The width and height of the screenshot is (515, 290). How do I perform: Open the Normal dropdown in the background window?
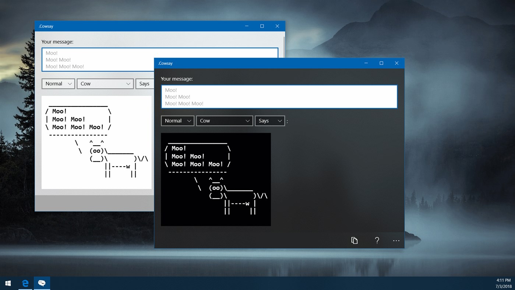point(58,84)
